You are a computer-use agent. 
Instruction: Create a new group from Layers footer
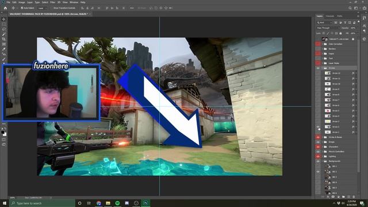click(343, 197)
